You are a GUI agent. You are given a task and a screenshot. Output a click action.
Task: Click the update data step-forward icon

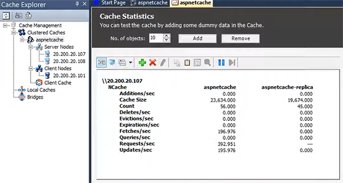[232, 63]
